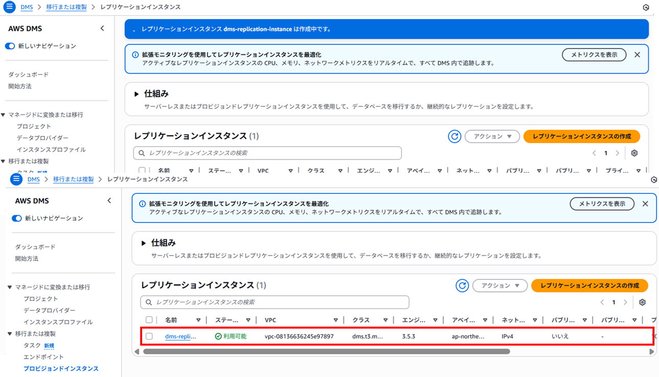Viewport: 659px width, 377px height.
Task: Click the 3.5.3 engine version cell
Action: pyautogui.click(x=409, y=337)
